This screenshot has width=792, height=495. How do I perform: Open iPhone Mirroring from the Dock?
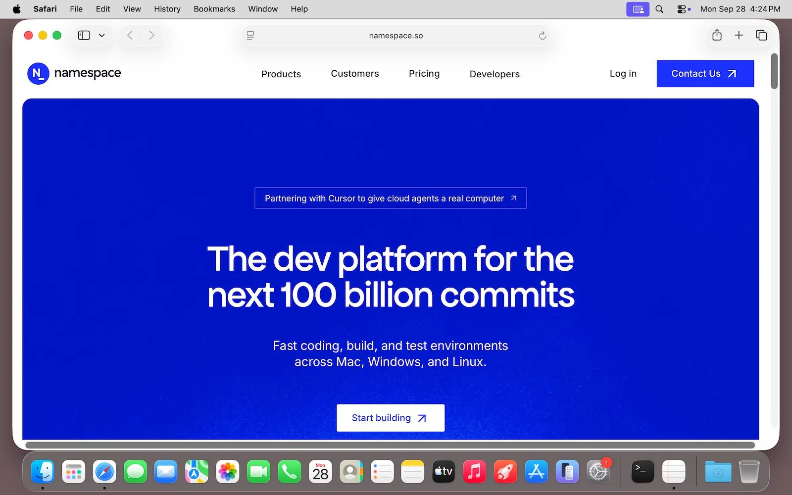pos(567,472)
